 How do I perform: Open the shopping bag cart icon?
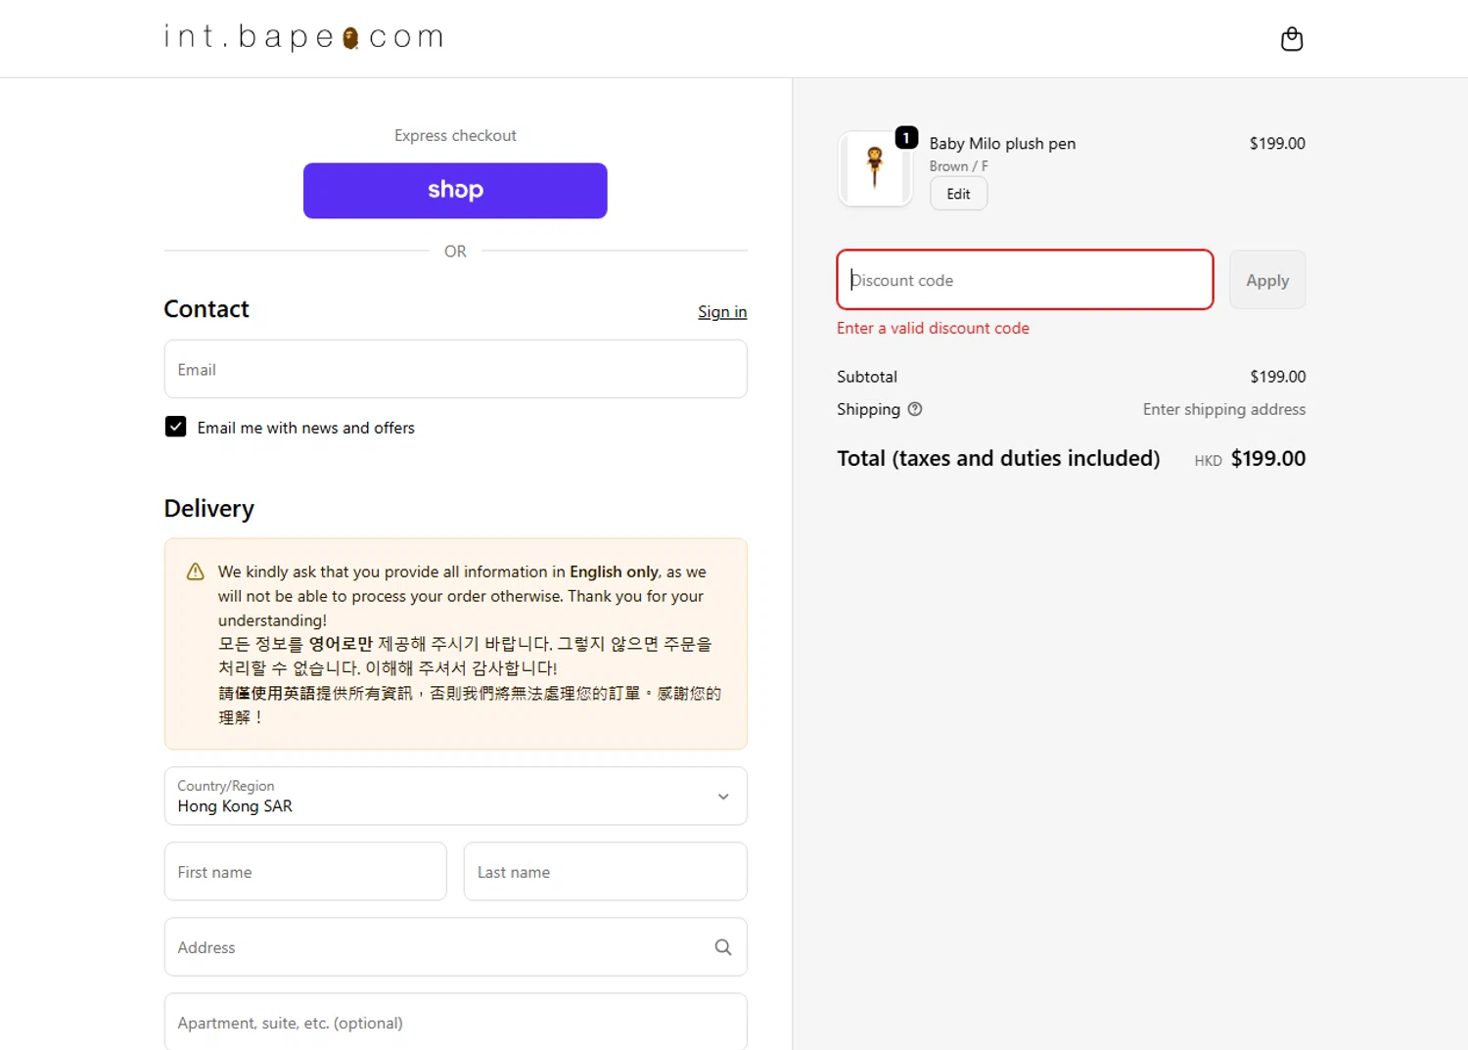[1292, 39]
